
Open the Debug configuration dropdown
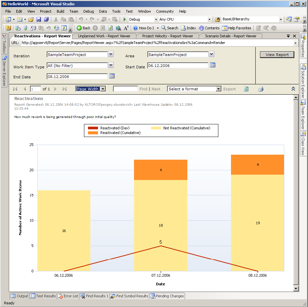pyautogui.click(x=156, y=19)
